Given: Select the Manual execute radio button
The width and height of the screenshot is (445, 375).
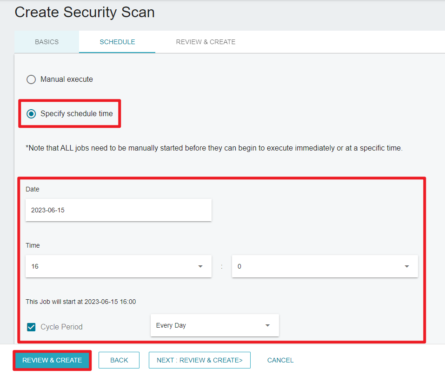Looking at the screenshot, I should tap(31, 79).
